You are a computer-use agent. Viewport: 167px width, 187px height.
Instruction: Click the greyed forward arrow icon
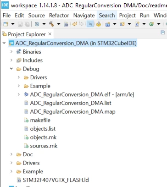pyautogui.click(x=81, y=24)
